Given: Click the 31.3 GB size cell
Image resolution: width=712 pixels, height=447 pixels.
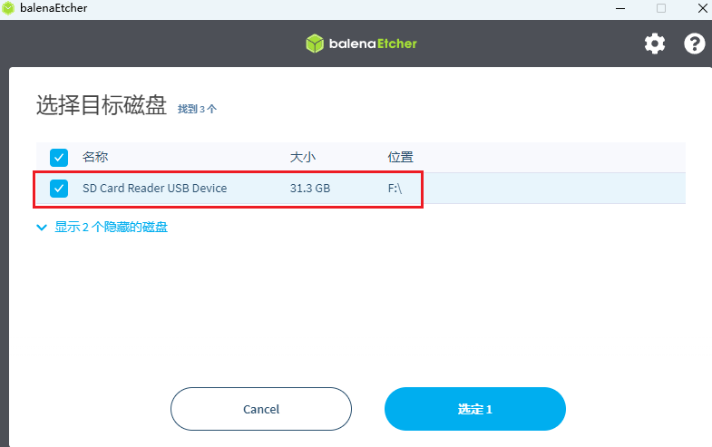Looking at the screenshot, I should point(310,189).
